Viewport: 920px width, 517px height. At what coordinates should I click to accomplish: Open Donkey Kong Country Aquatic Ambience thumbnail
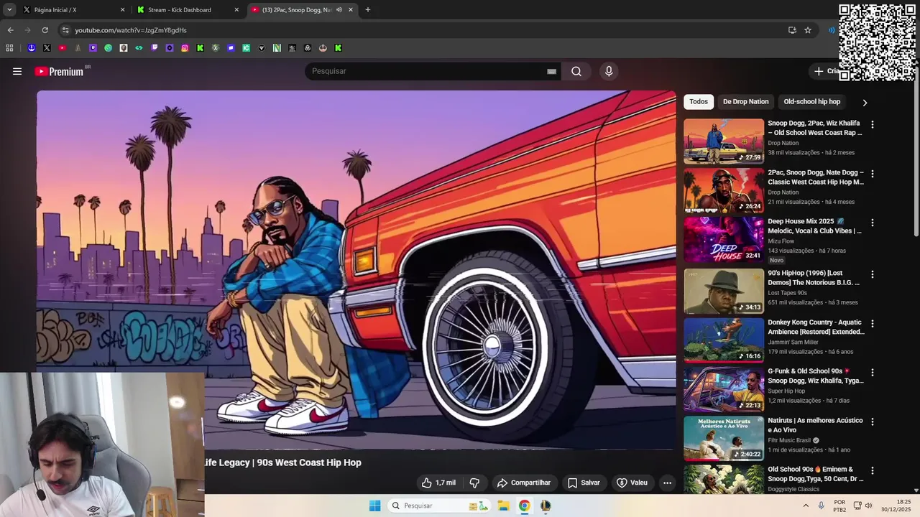pos(724,340)
